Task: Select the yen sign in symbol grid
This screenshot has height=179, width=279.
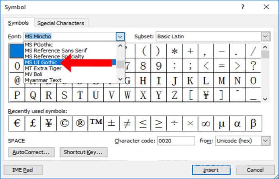Action: pyautogui.click(x=206, y=95)
